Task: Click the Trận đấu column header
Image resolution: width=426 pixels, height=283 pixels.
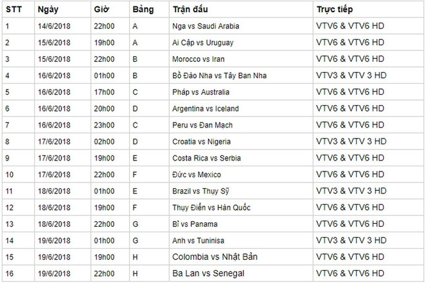Action: click(191, 8)
